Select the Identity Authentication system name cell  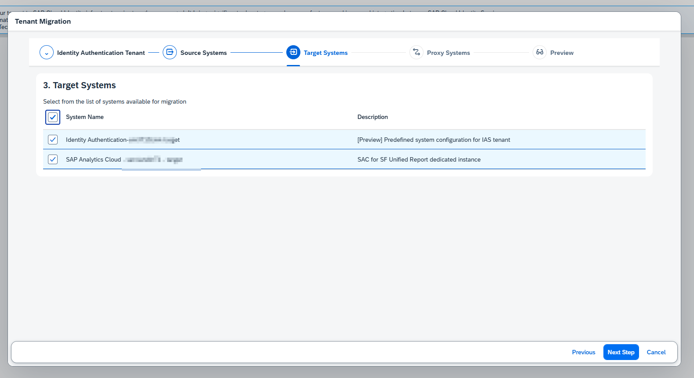[x=123, y=140]
